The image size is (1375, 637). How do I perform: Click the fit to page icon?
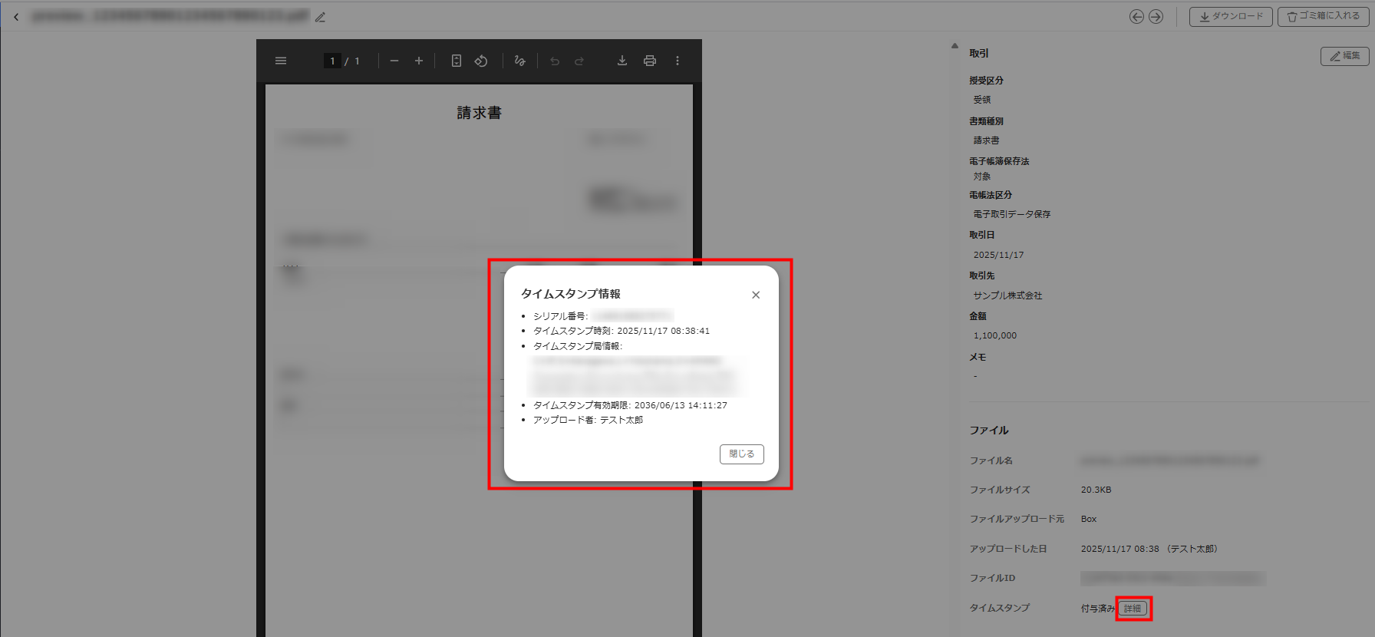pyautogui.click(x=457, y=61)
